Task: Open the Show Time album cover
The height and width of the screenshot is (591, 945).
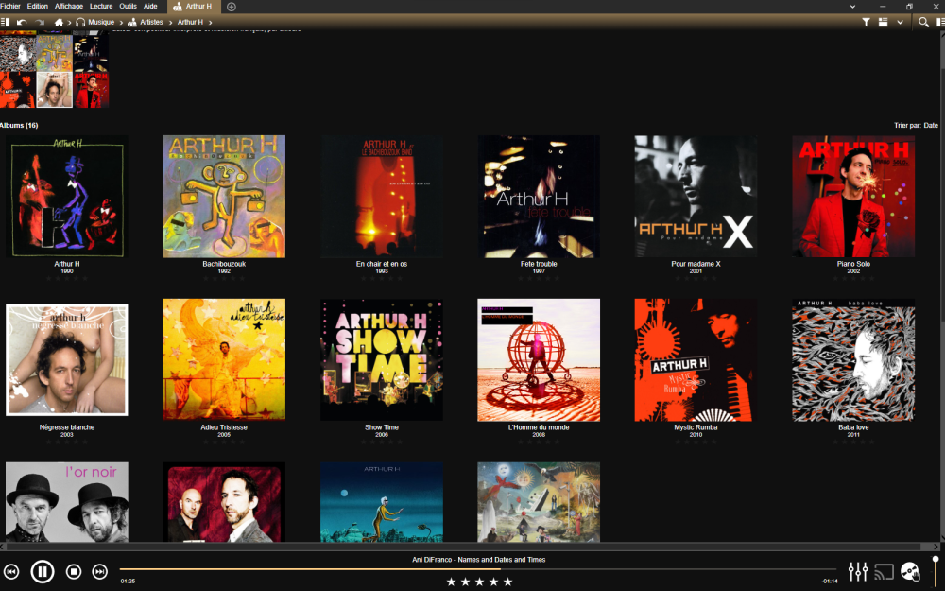Action: (381, 359)
